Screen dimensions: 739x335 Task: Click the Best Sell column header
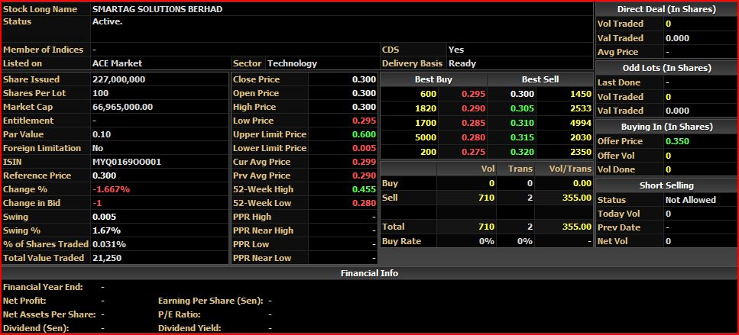point(540,79)
